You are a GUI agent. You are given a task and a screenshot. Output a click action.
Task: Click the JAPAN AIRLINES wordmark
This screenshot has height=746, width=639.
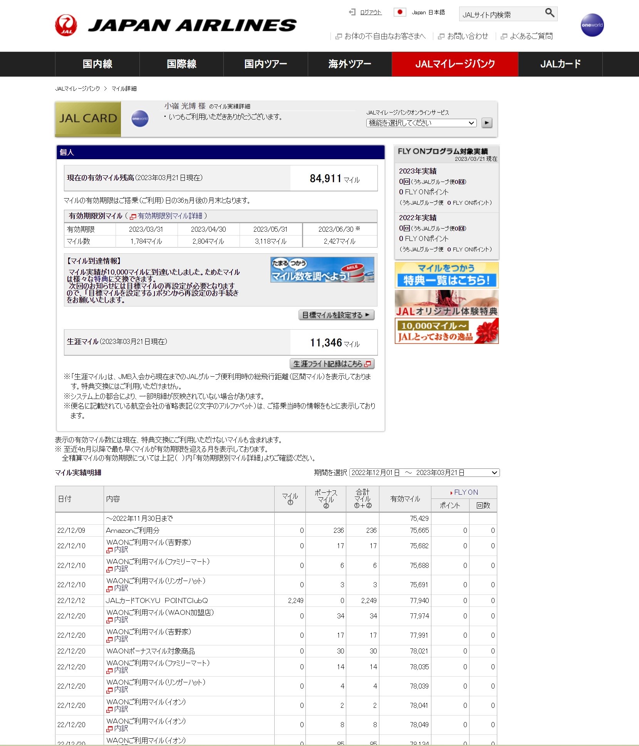click(192, 25)
